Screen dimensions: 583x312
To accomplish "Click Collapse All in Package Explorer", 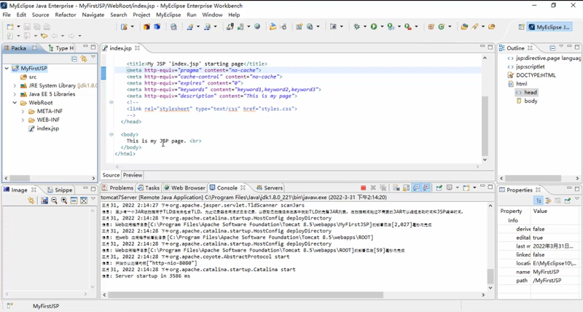I will [x=74, y=58].
